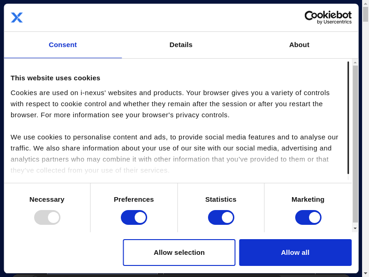Click the browser page scroll-down arrow
Viewport: 369px width, 277px height.
click(365, 273)
